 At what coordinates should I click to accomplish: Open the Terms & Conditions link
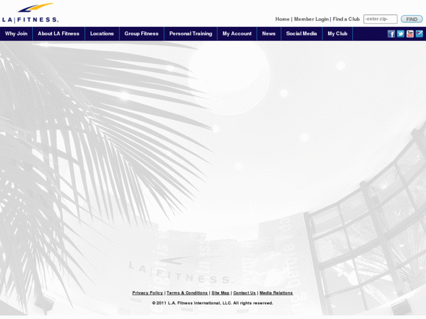click(x=187, y=293)
